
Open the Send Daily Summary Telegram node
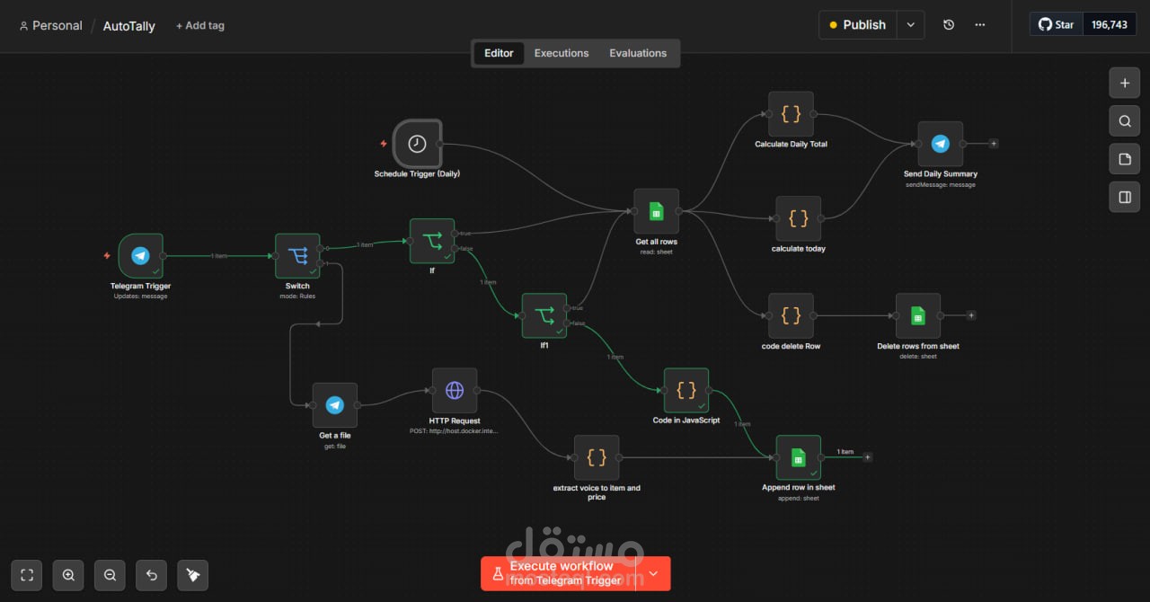pos(941,144)
